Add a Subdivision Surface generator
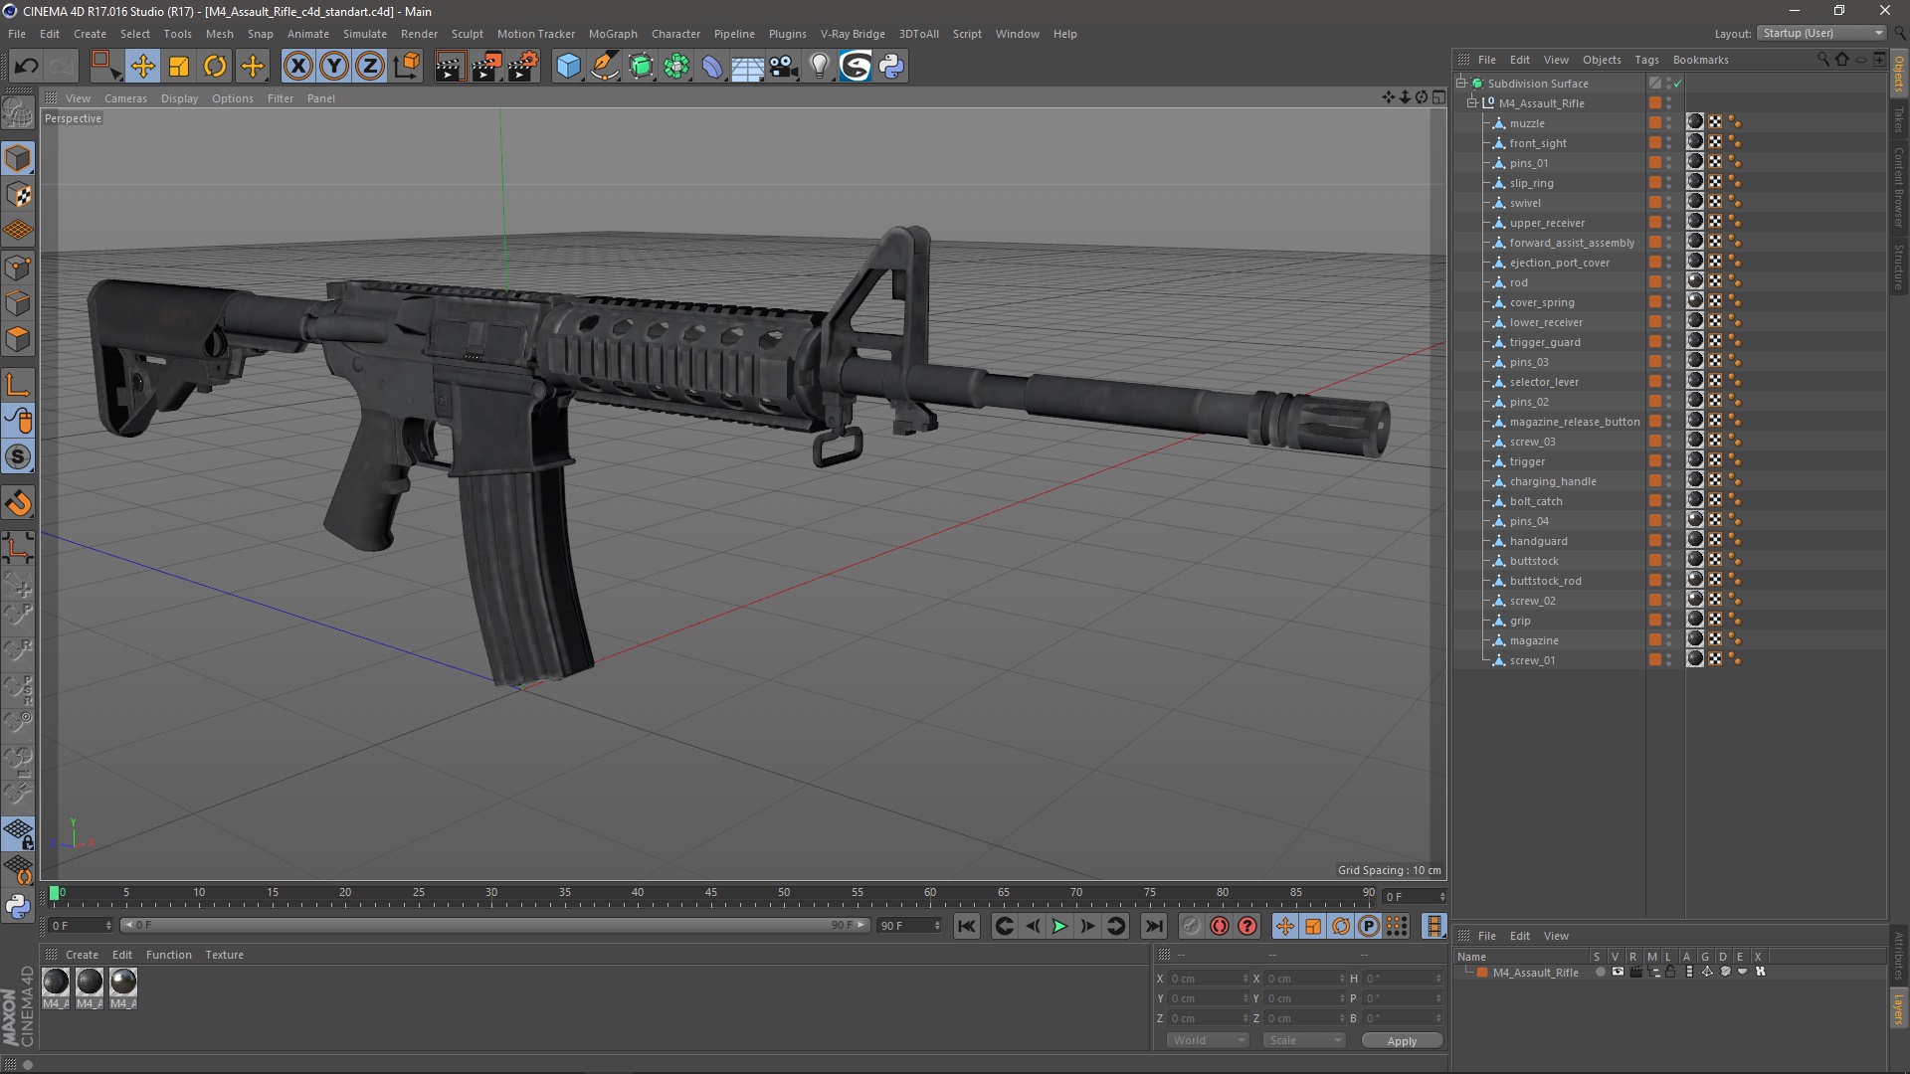Screen dimensions: 1910x1074 pos(641,67)
